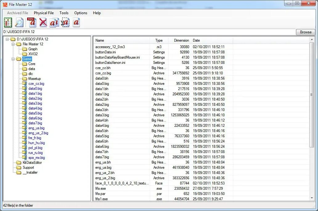Viewport: 318px width, 211px height.
Task: Click the folder icon next to KitDataEditor
Action: click(x=19, y=163)
